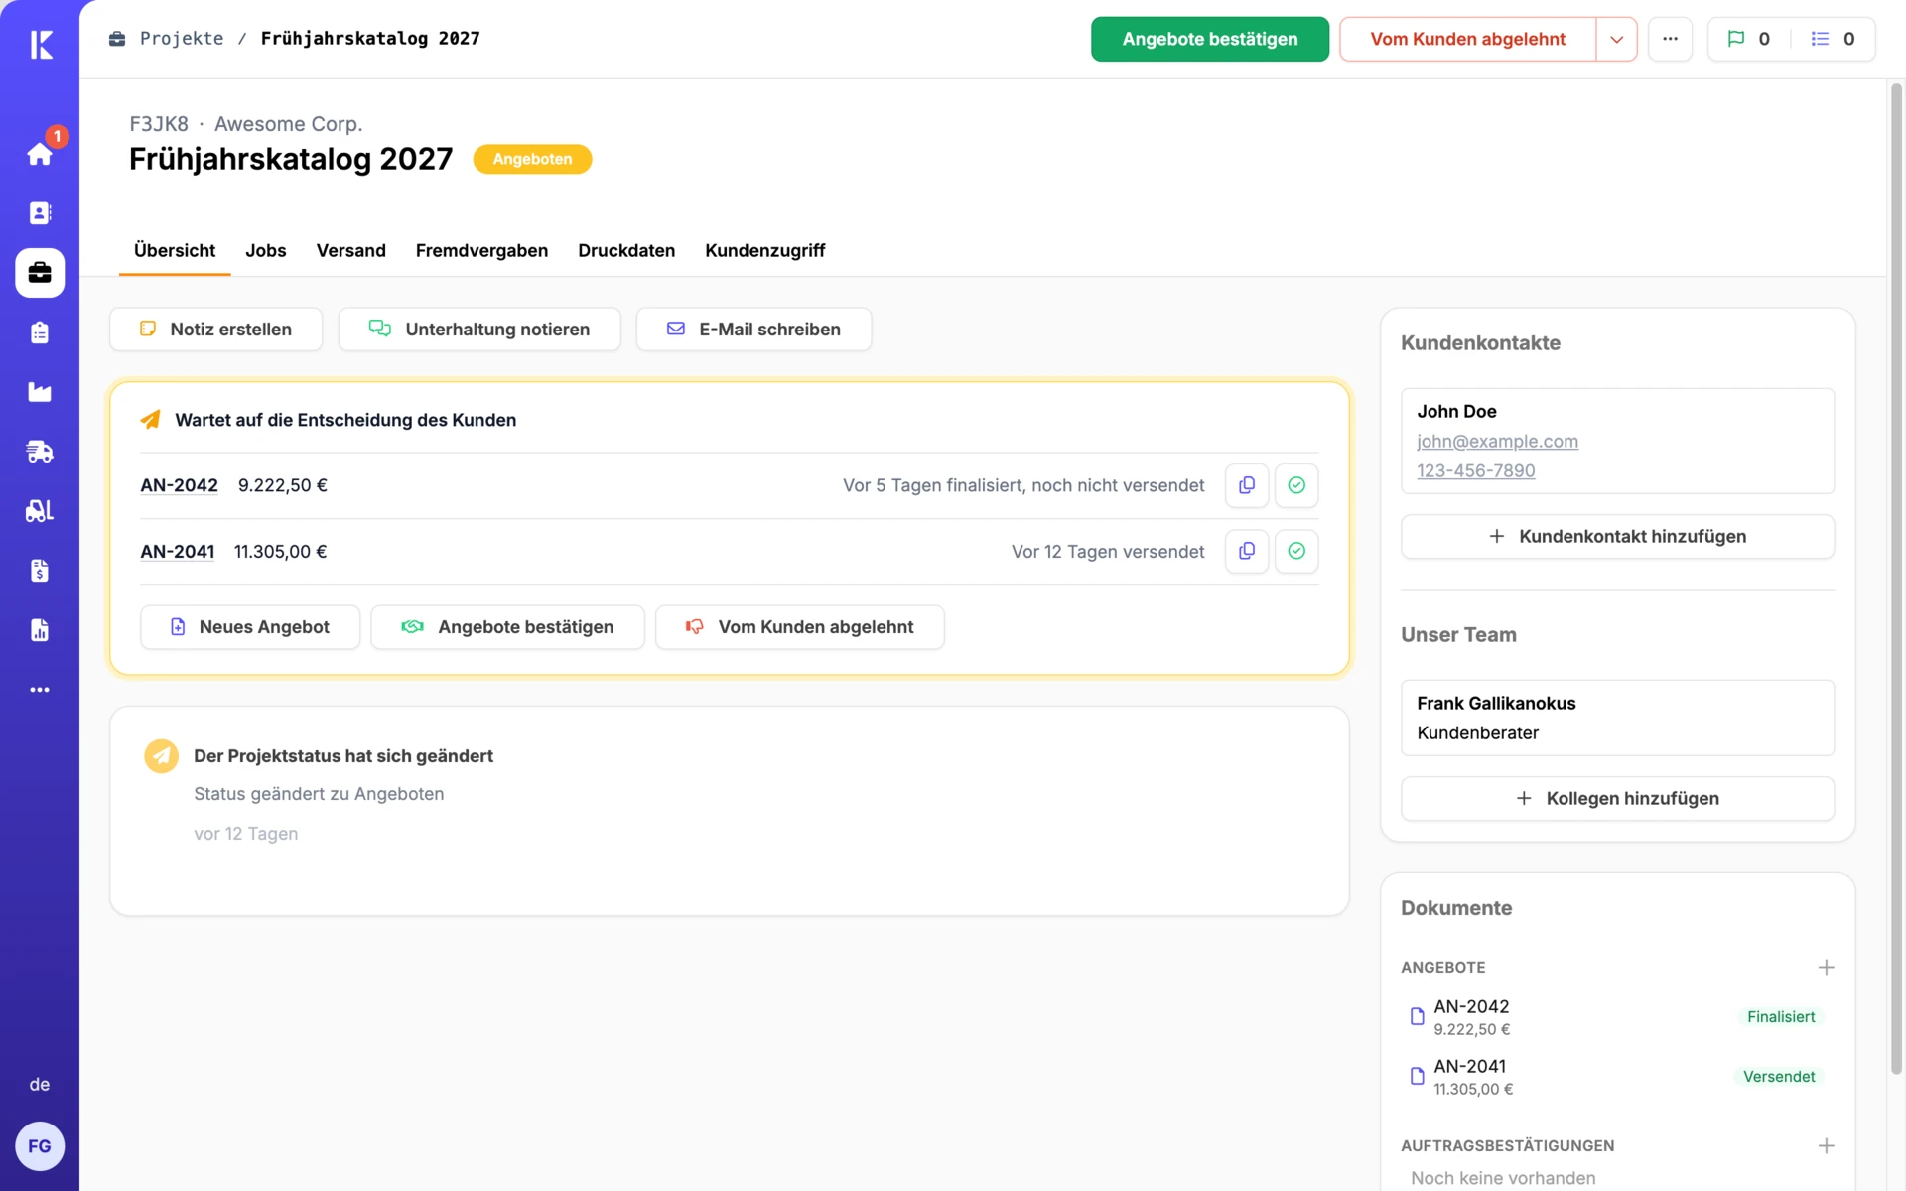
Task: Click the Vom Kunden abgelehnt header button
Action: (x=1467, y=39)
